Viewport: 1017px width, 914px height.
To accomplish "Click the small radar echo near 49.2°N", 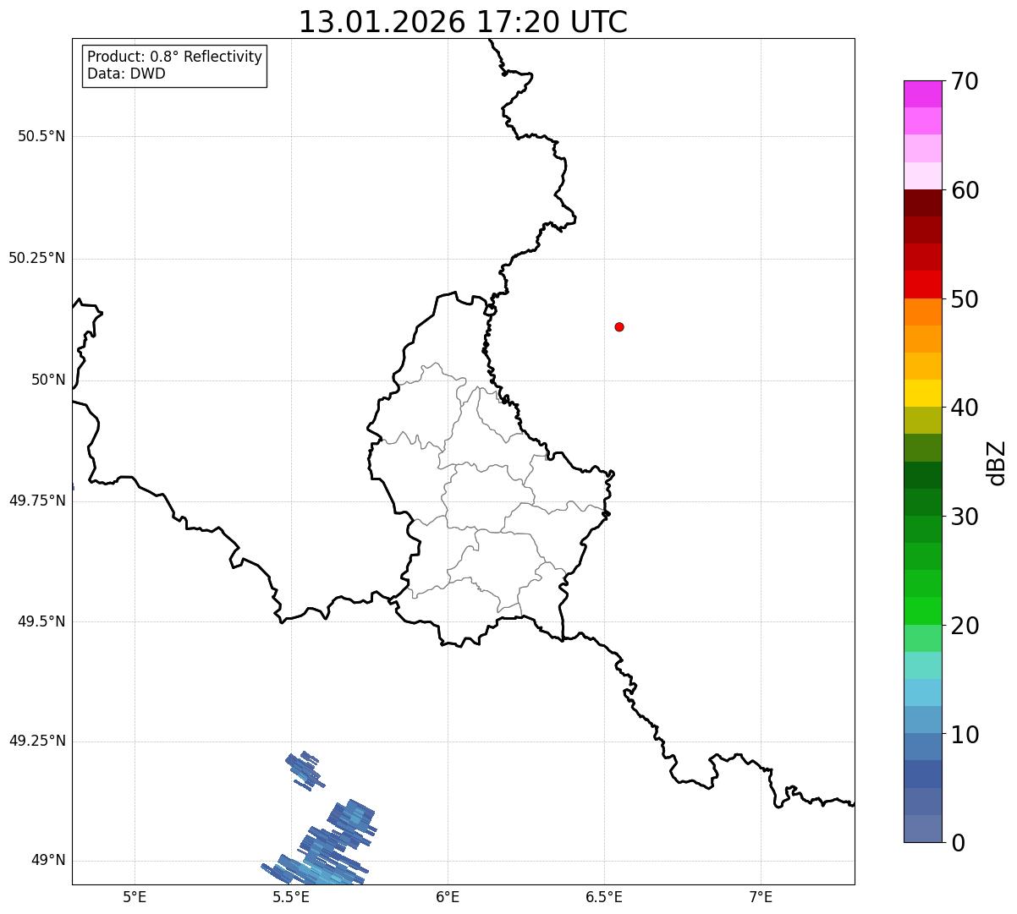I will (304, 770).
